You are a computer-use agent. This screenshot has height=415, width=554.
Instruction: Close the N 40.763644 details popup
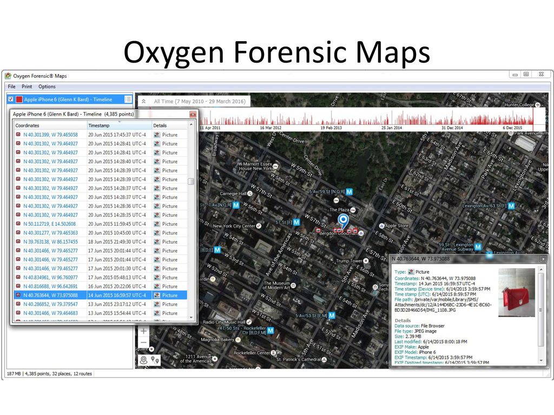pos(543,259)
